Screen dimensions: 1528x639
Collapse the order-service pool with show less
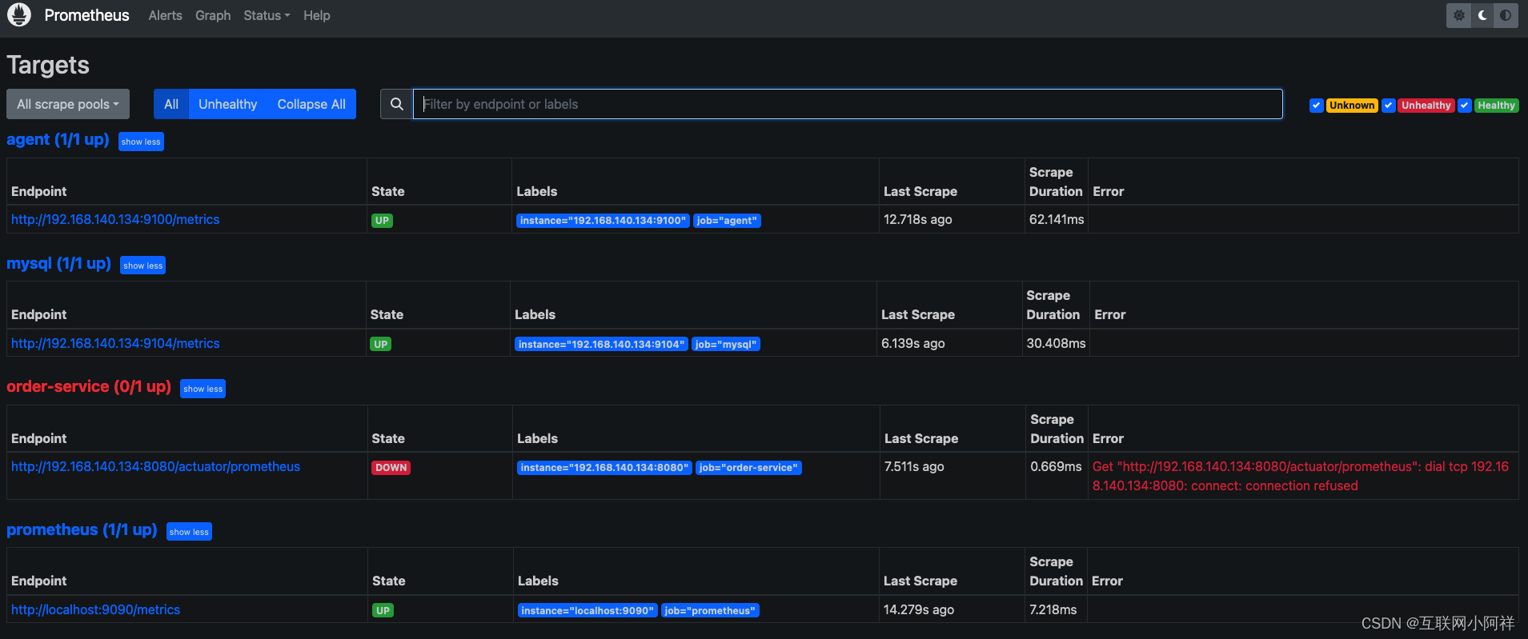point(203,389)
